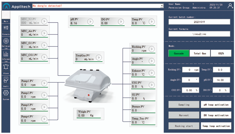
Task: Select CO2% mode
Action: click(221, 53)
